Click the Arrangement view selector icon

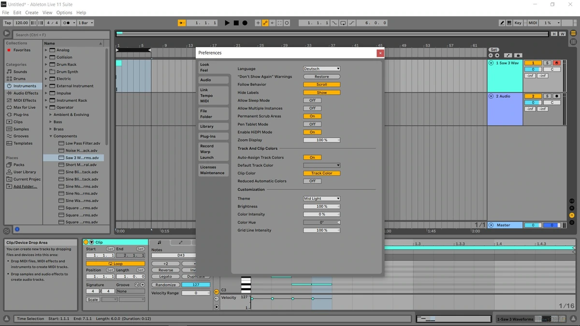pyautogui.click(x=573, y=33)
